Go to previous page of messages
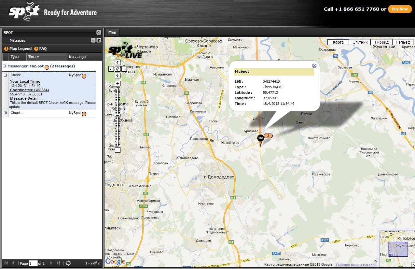Screen dimensions: 415x269 point(13,263)
